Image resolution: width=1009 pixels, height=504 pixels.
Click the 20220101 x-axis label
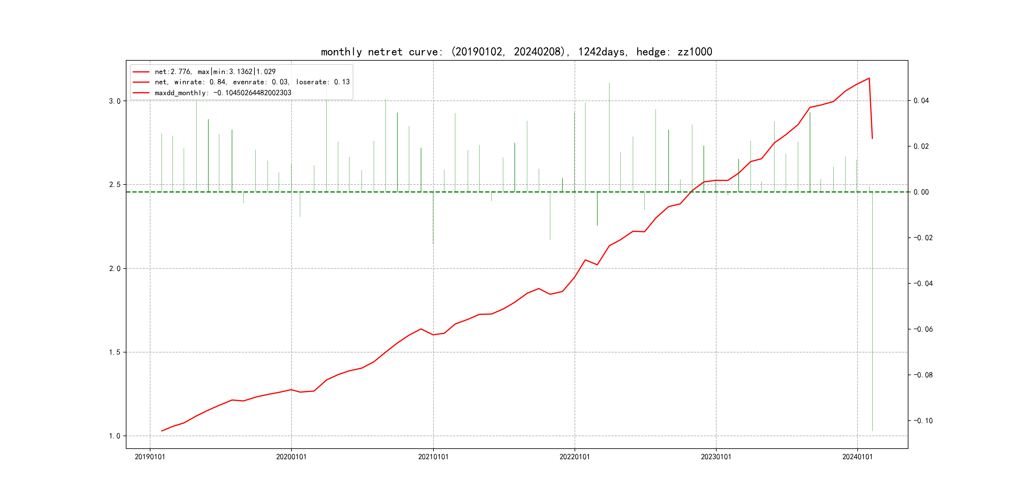pyautogui.click(x=574, y=457)
